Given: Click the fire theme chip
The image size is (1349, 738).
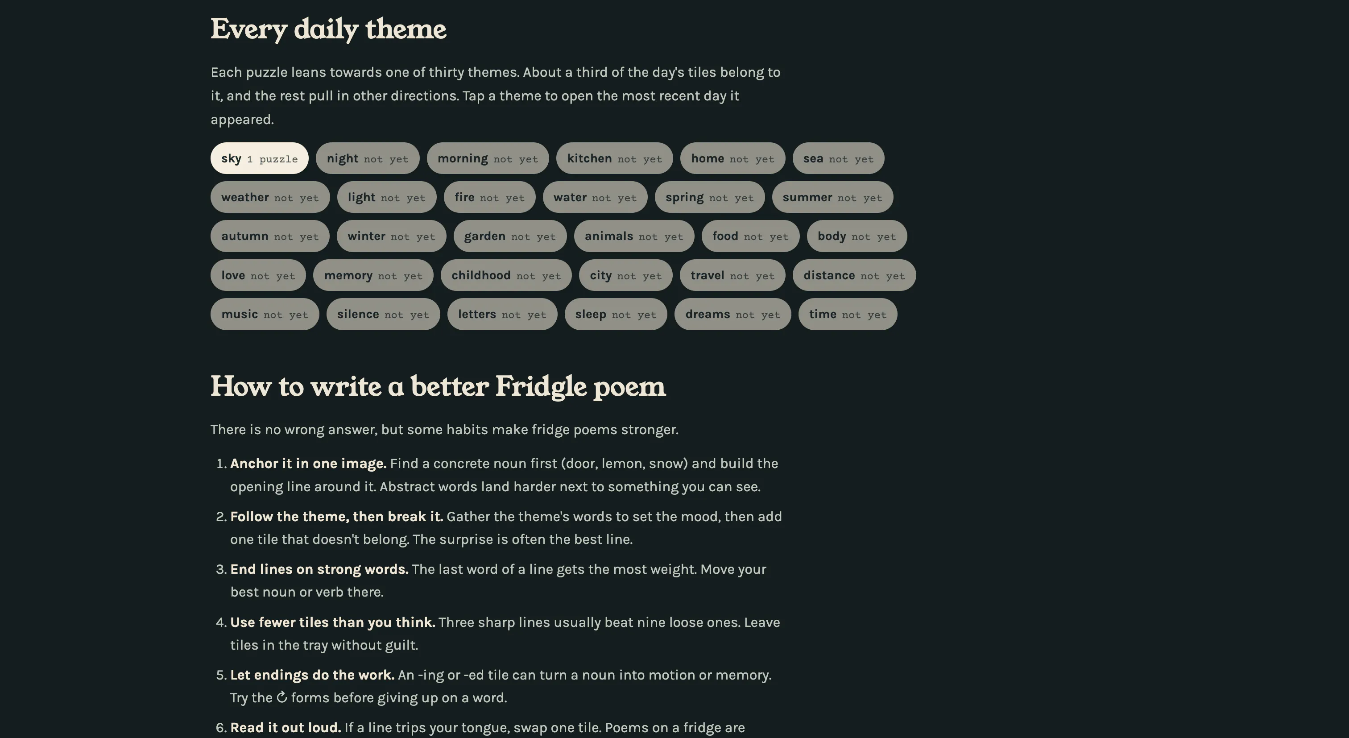Looking at the screenshot, I should tap(490, 197).
